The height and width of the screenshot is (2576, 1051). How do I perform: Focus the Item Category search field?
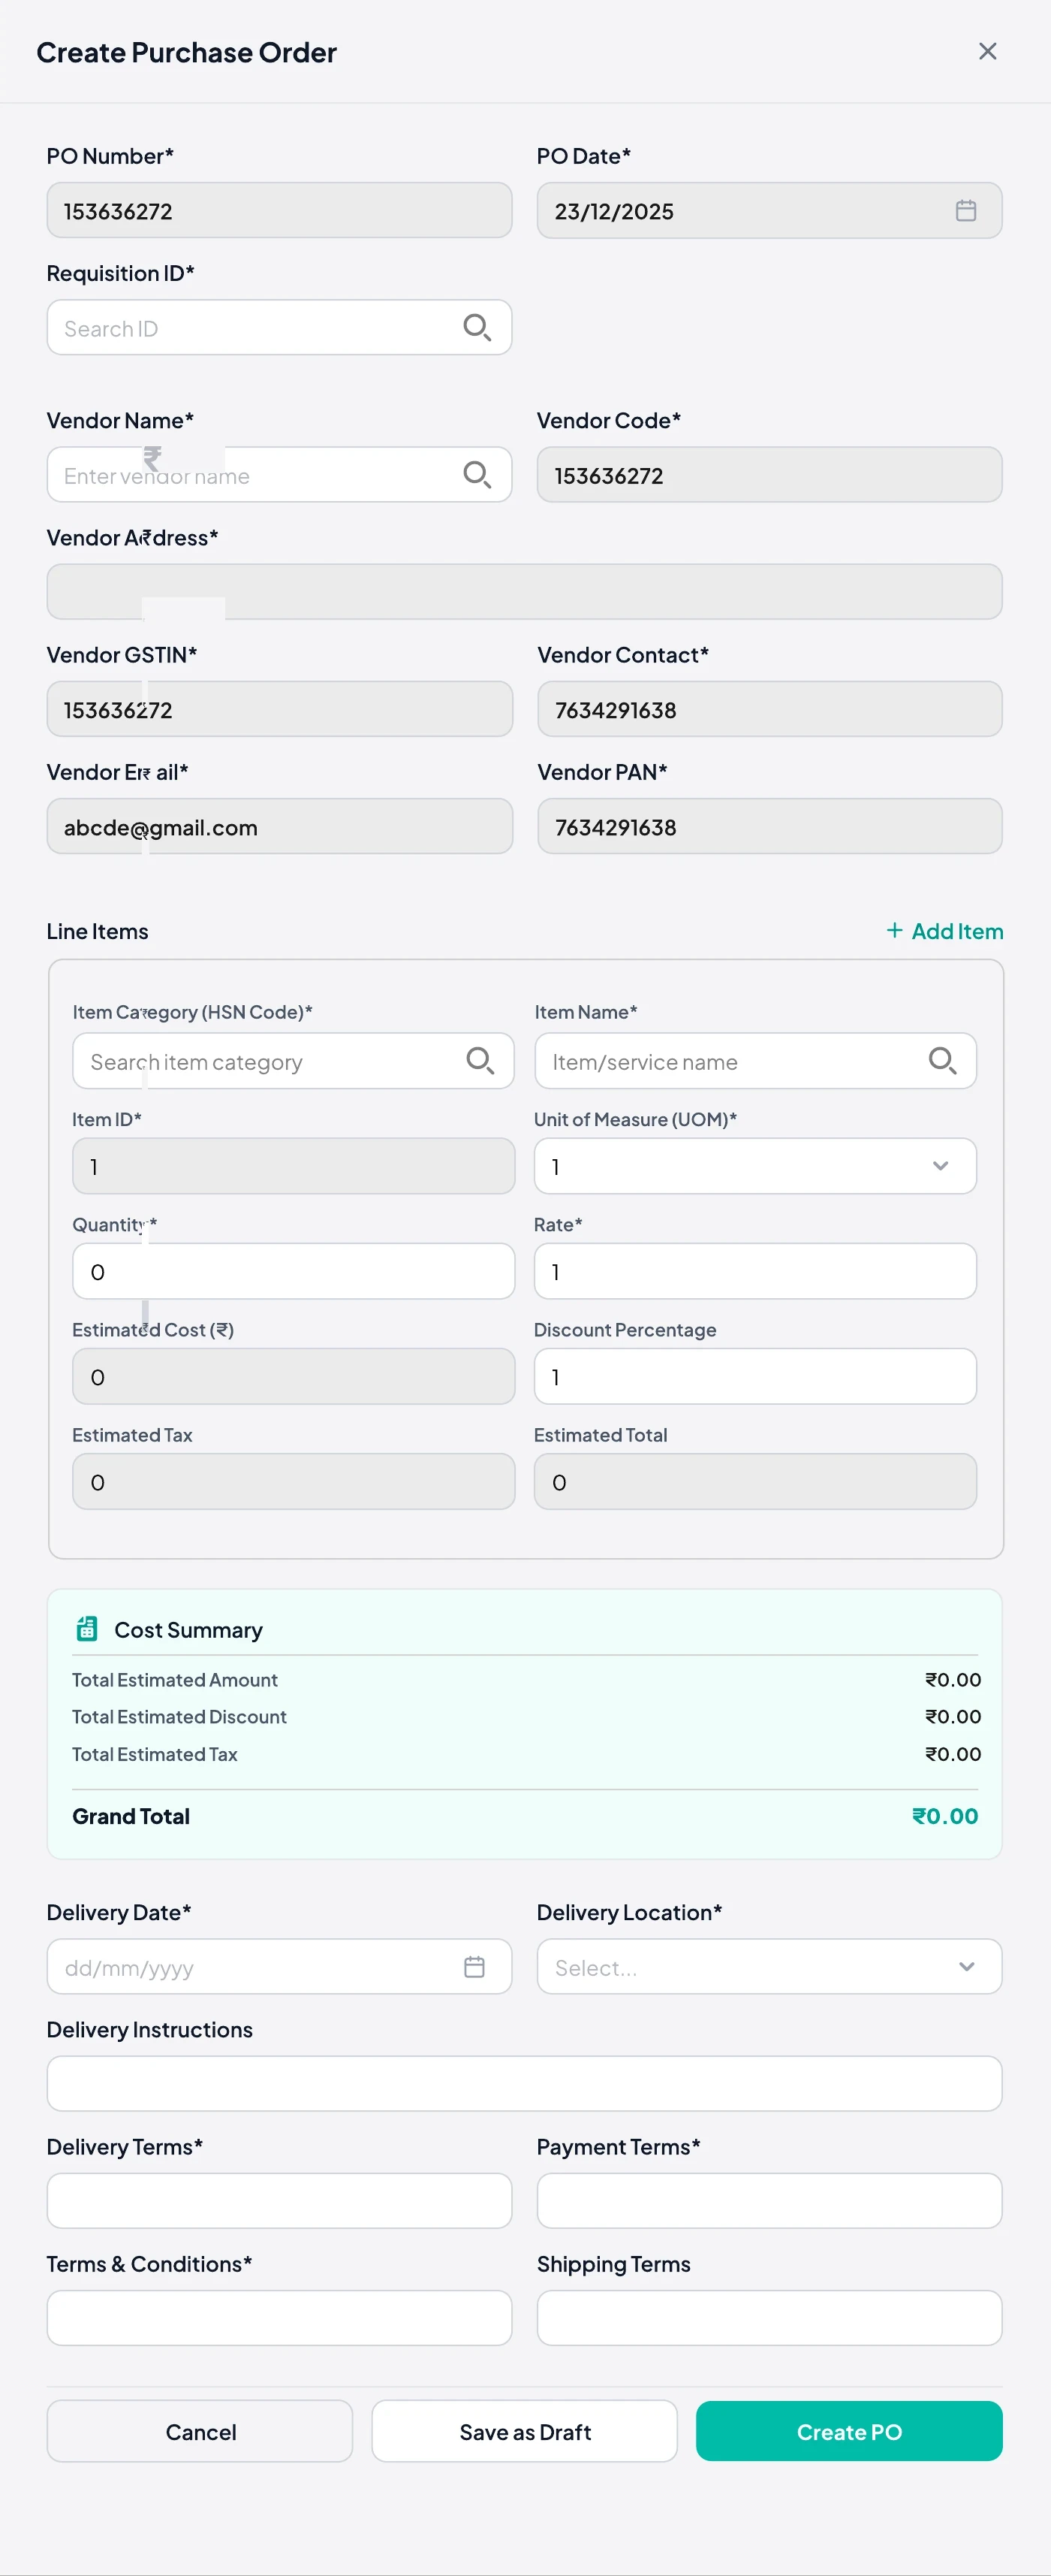[x=294, y=1060]
